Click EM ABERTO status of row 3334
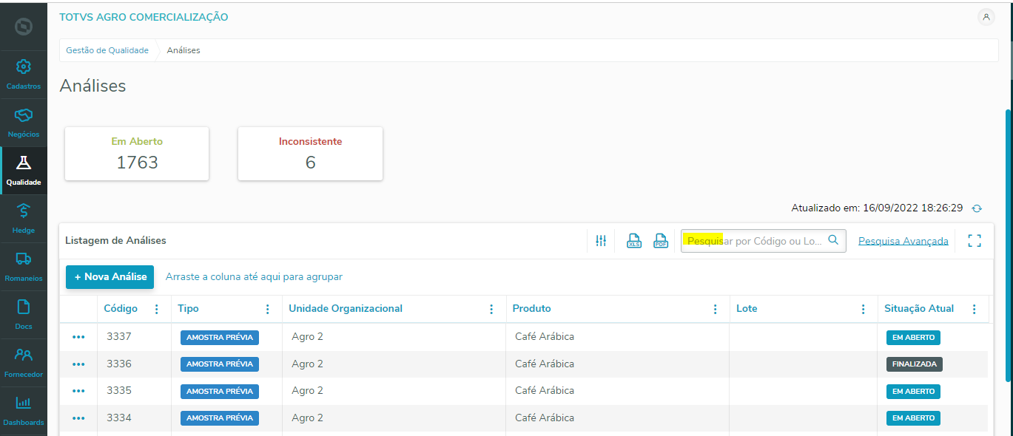 (913, 418)
